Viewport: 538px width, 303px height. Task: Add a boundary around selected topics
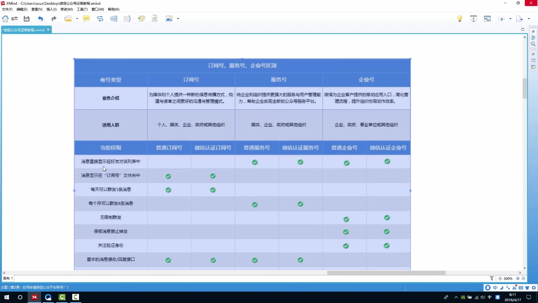tap(114, 19)
